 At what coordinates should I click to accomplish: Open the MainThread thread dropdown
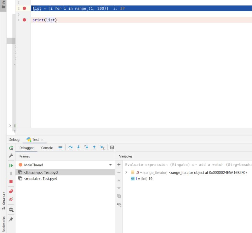coord(111,165)
